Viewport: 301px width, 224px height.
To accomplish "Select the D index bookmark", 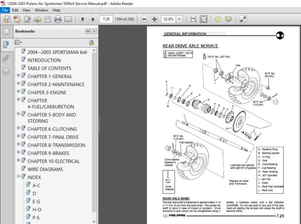I will click(34, 193).
